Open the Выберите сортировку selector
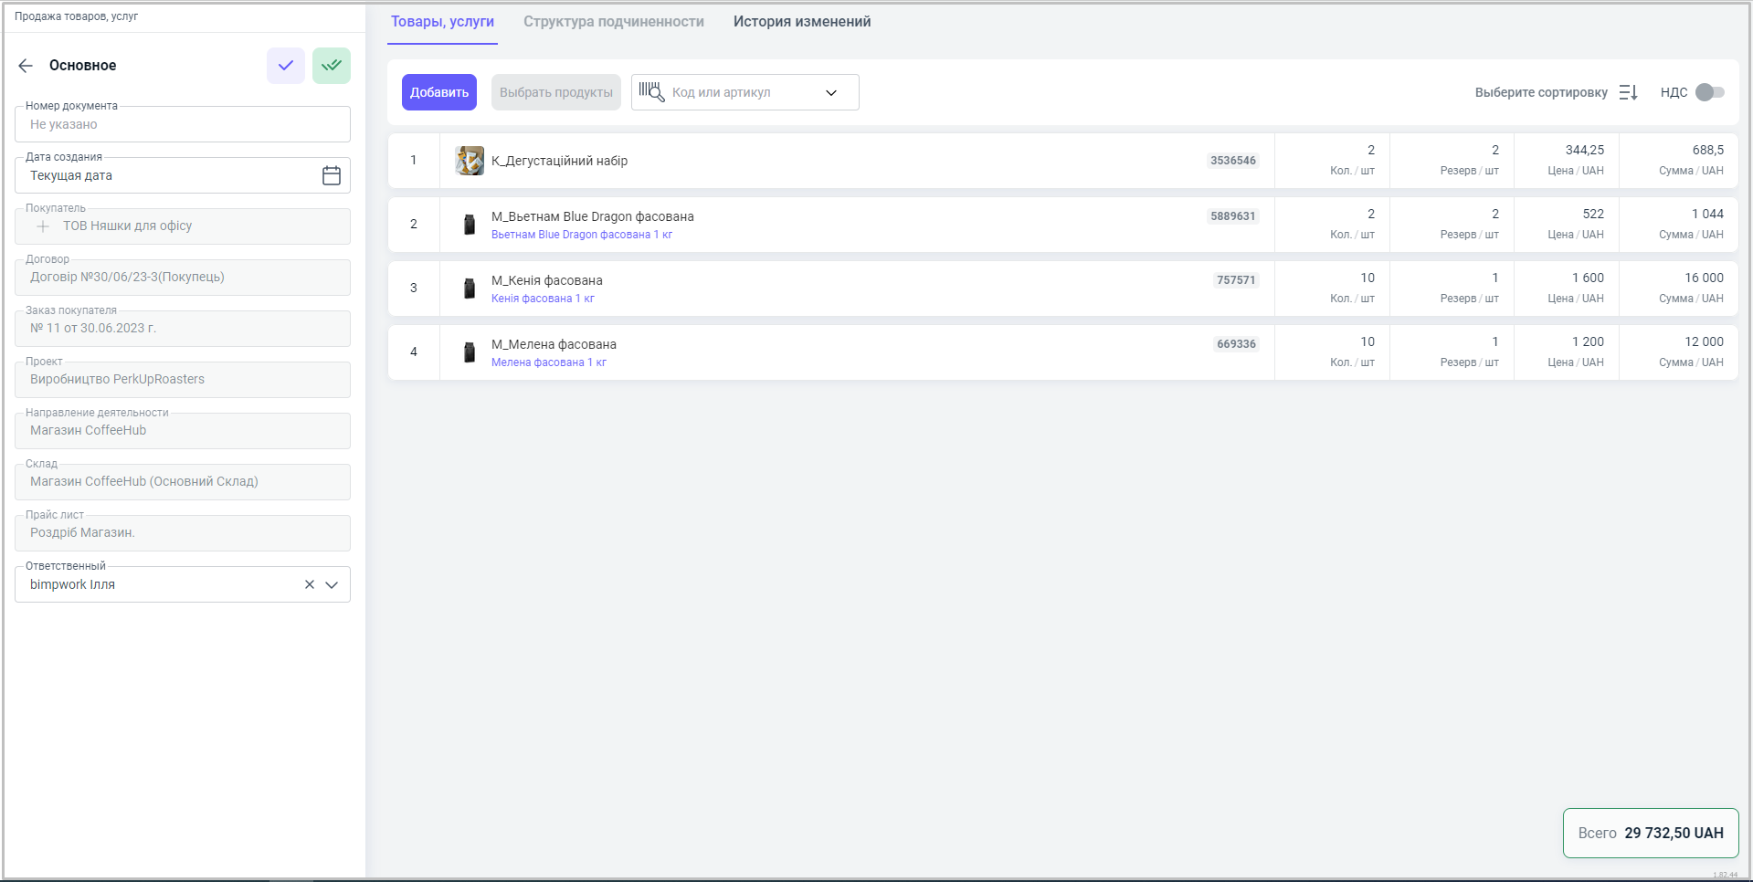The height and width of the screenshot is (882, 1753). click(1540, 92)
